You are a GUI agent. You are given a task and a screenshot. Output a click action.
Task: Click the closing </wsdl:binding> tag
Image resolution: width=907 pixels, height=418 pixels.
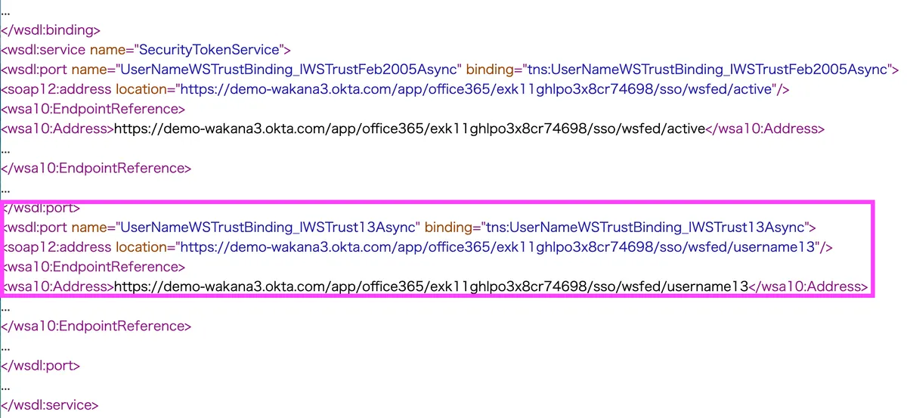[x=51, y=31]
